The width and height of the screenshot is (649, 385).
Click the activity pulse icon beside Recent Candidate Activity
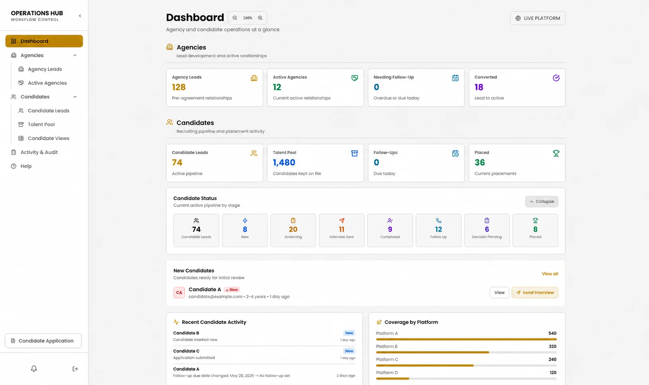point(176,322)
